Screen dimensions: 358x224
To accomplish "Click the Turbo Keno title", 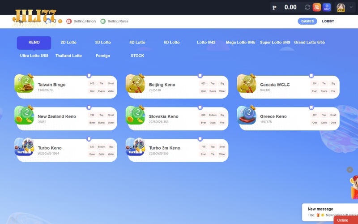I will tap(50, 148).
